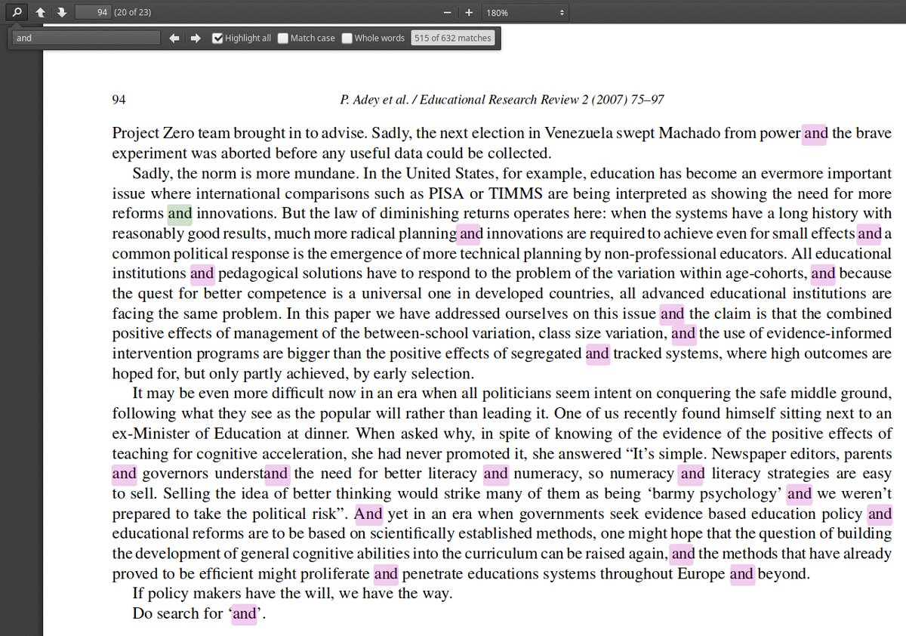Click the quoted 'and' in the last line
The image size is (906, 636).
pyautogui.click(x=245, y=614)
